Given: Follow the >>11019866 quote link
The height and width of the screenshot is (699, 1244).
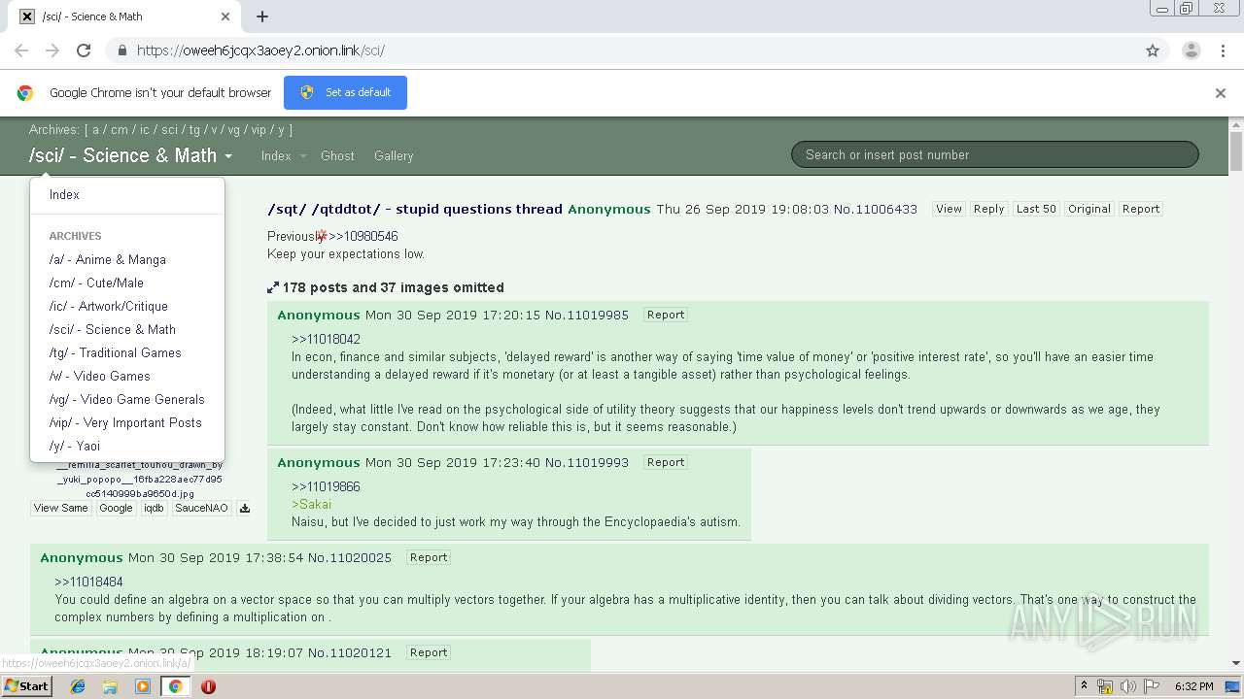Looking at the screenshot, I should (x=326, y=486).
